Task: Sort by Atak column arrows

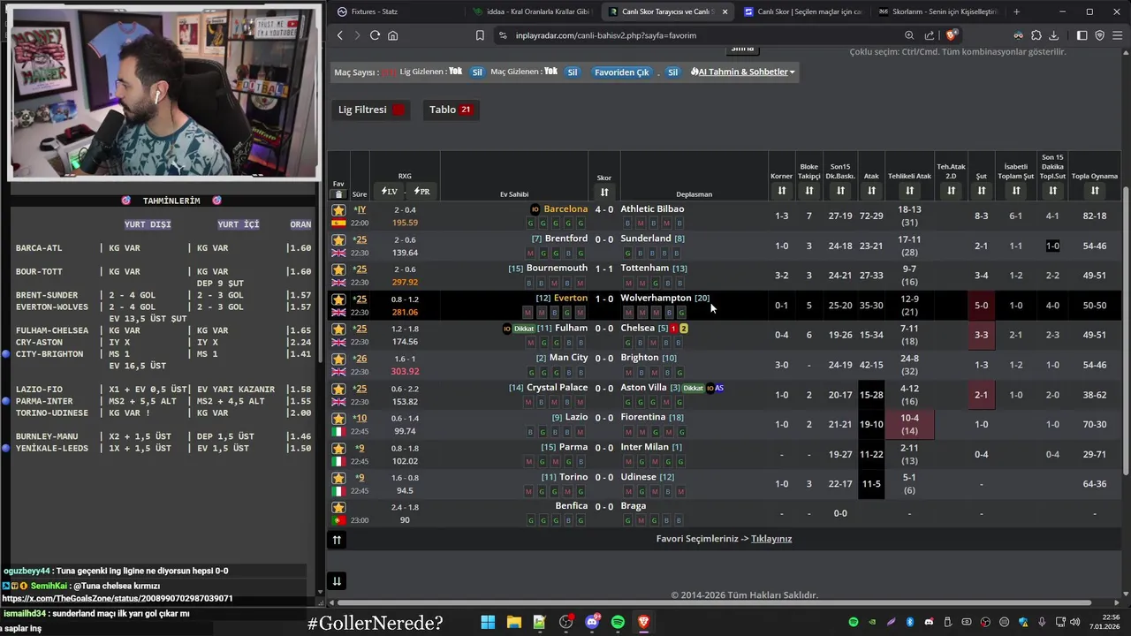Action: pyautogui.click(x=871, y=191)
